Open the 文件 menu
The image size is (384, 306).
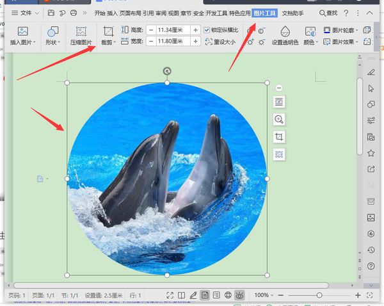pos(25,13)
